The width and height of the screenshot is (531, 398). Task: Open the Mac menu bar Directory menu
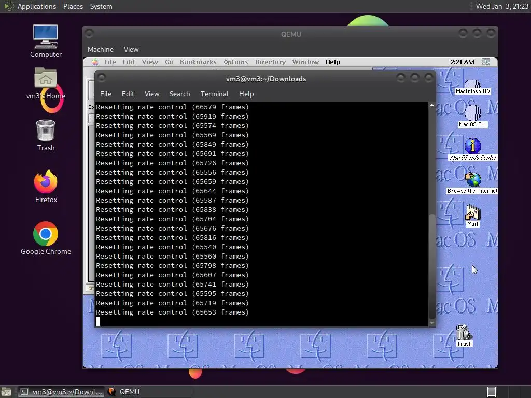270,62
